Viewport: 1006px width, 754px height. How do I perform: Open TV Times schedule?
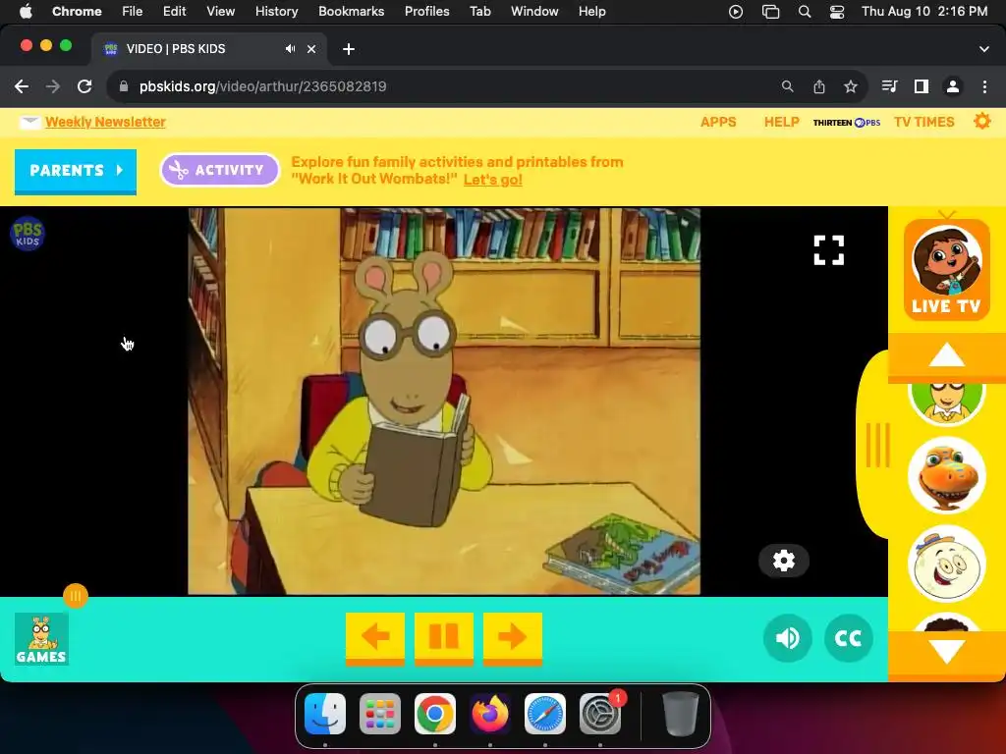[923, 122]
